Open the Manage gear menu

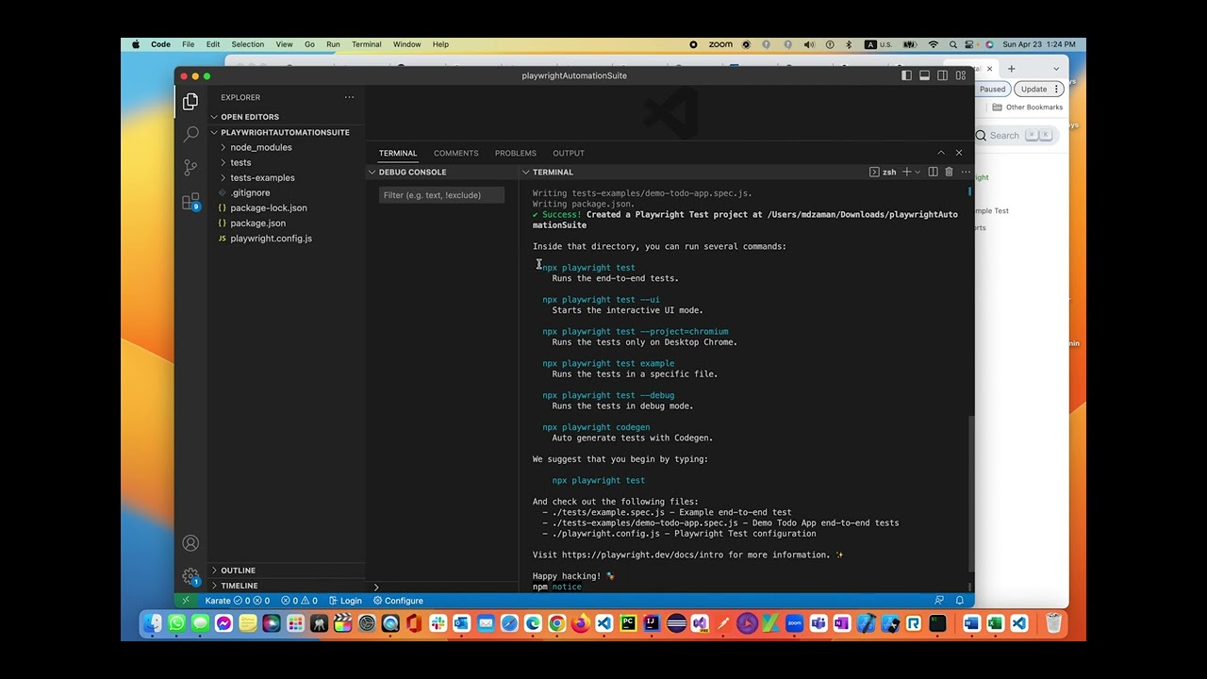click(190, 576)
